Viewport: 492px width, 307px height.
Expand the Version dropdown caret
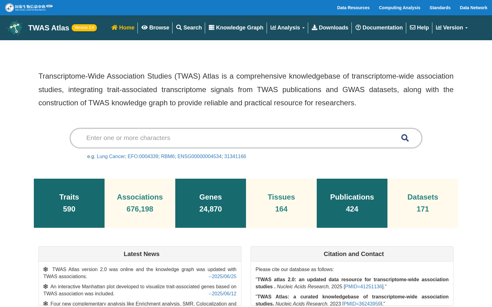pos(466,28)
